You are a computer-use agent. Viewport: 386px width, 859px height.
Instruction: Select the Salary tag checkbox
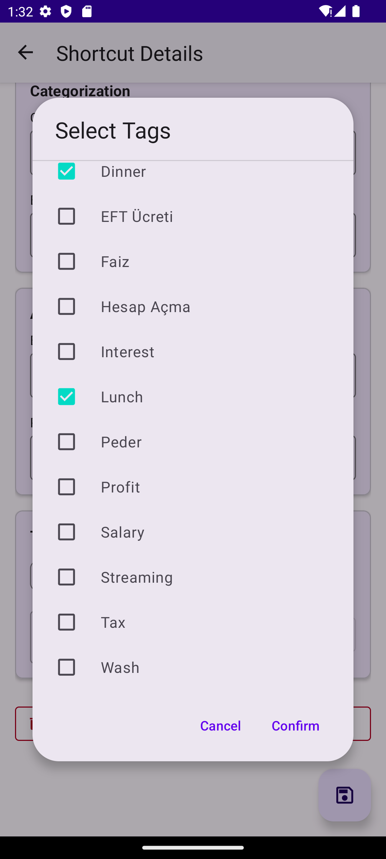click(66, 532)
